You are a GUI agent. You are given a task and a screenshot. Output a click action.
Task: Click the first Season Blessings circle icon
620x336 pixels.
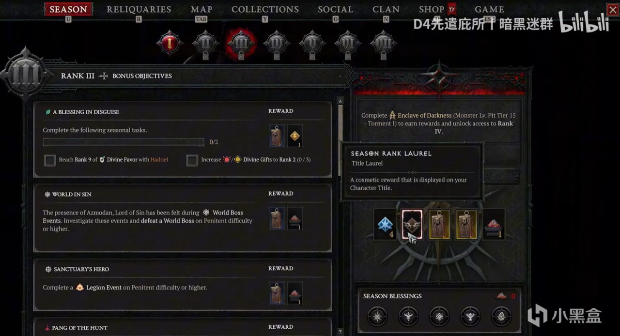pos(377,316)
